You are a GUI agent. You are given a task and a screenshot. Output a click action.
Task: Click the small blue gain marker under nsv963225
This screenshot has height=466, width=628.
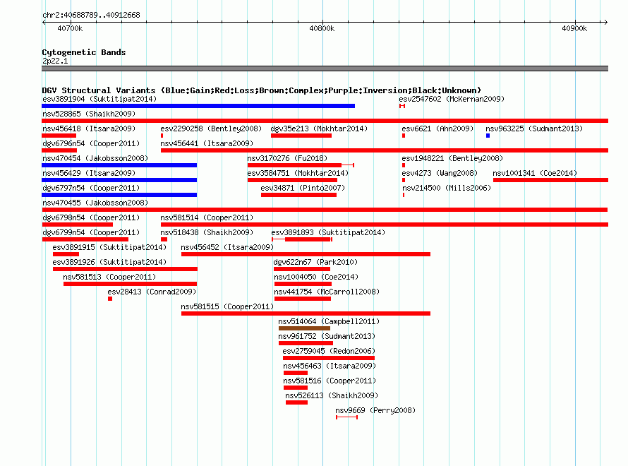pos(488,136)
